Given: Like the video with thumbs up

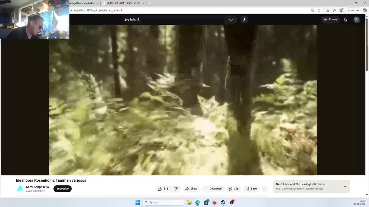Looking at the screenshot, I should 163,189.
